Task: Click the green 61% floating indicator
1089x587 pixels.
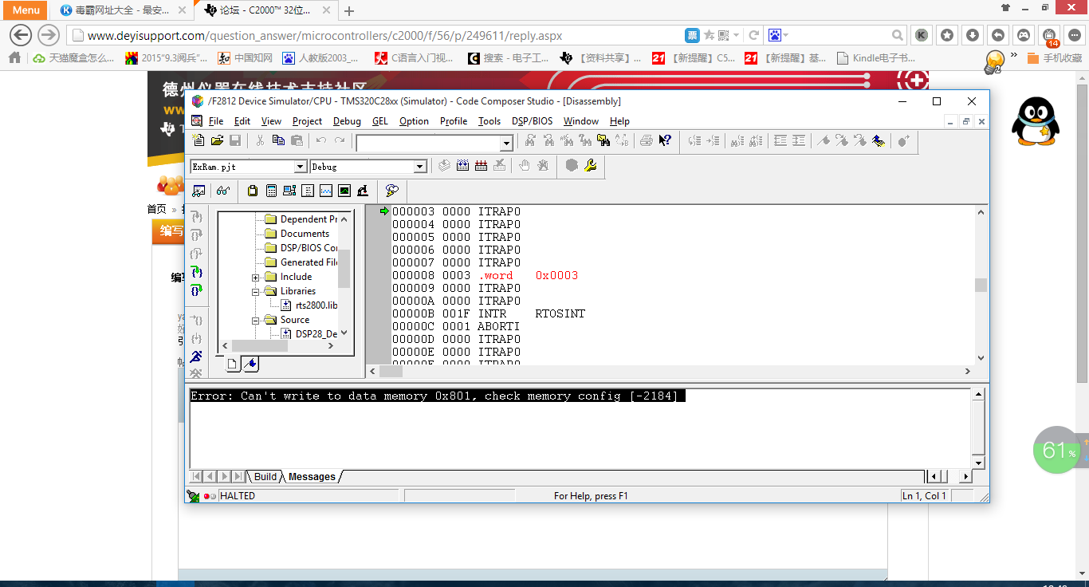Action: point(1056,451)
